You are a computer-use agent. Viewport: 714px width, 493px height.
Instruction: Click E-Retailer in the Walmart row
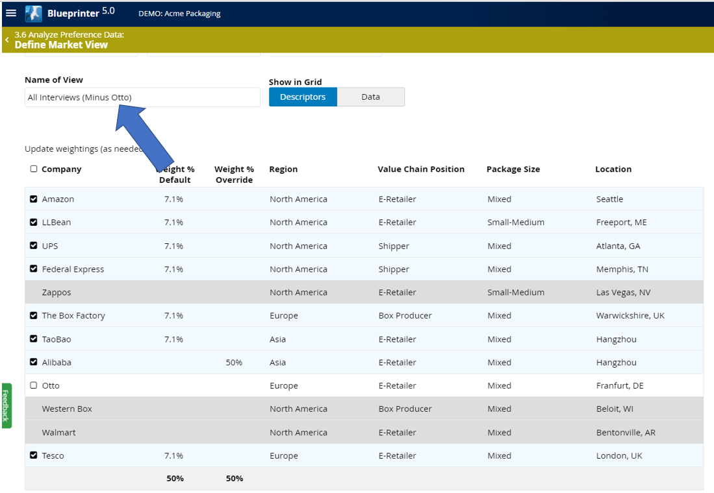[x=398, y=433]
